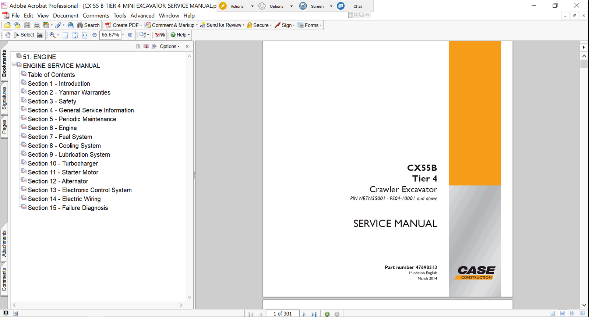Click the Print icon in toolbar
Image resolution: width=589 pixels, height=317 pixels.
pyautogui.click(x=37, y=25)
